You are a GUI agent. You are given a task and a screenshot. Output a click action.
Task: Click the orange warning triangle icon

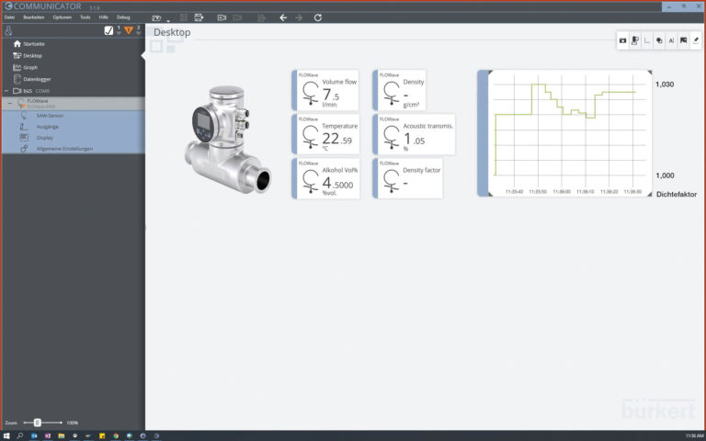pos(129,30)
